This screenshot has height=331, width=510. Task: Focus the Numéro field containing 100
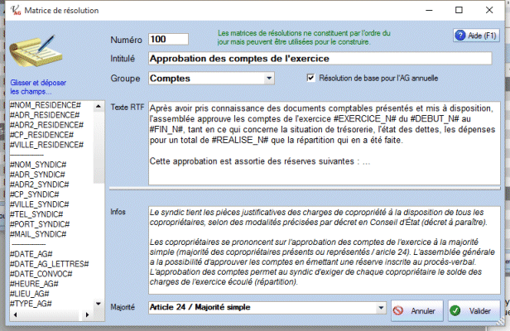[x=168, y=40]
